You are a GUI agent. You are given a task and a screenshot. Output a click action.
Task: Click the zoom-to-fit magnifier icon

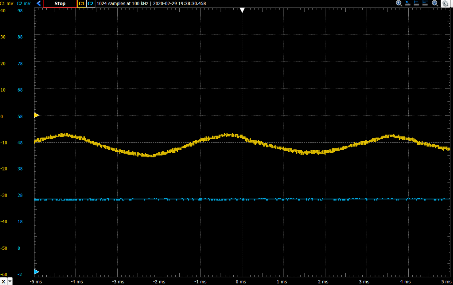435,3
